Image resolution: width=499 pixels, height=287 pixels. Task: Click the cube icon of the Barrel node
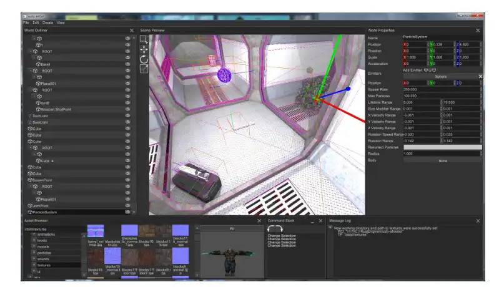pyautogui.click(x=38, y=64)
